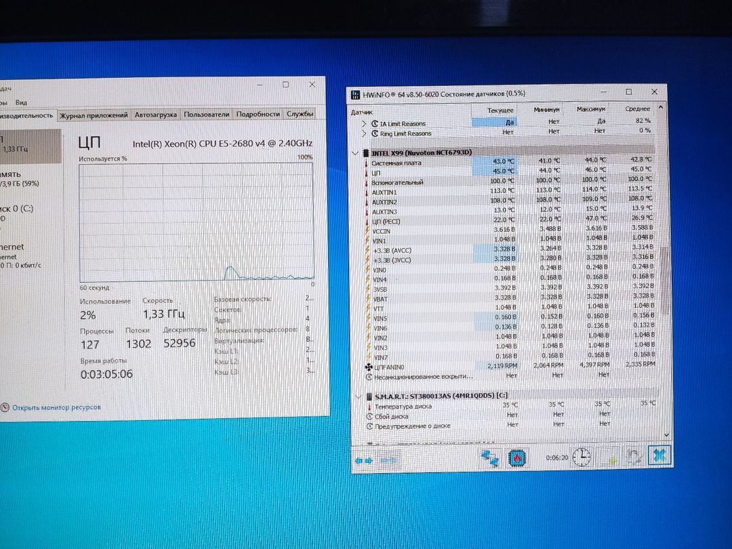
Task: Click the 2,119 RPM current fan value
Action: coord(502,366)
